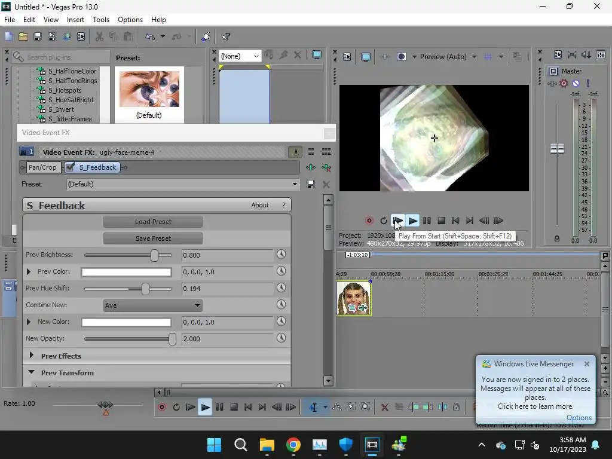The width and height of the screenshot is (612, 459).
Task: Click the ? help button in S_Feedback
Action: coord(284,206)
